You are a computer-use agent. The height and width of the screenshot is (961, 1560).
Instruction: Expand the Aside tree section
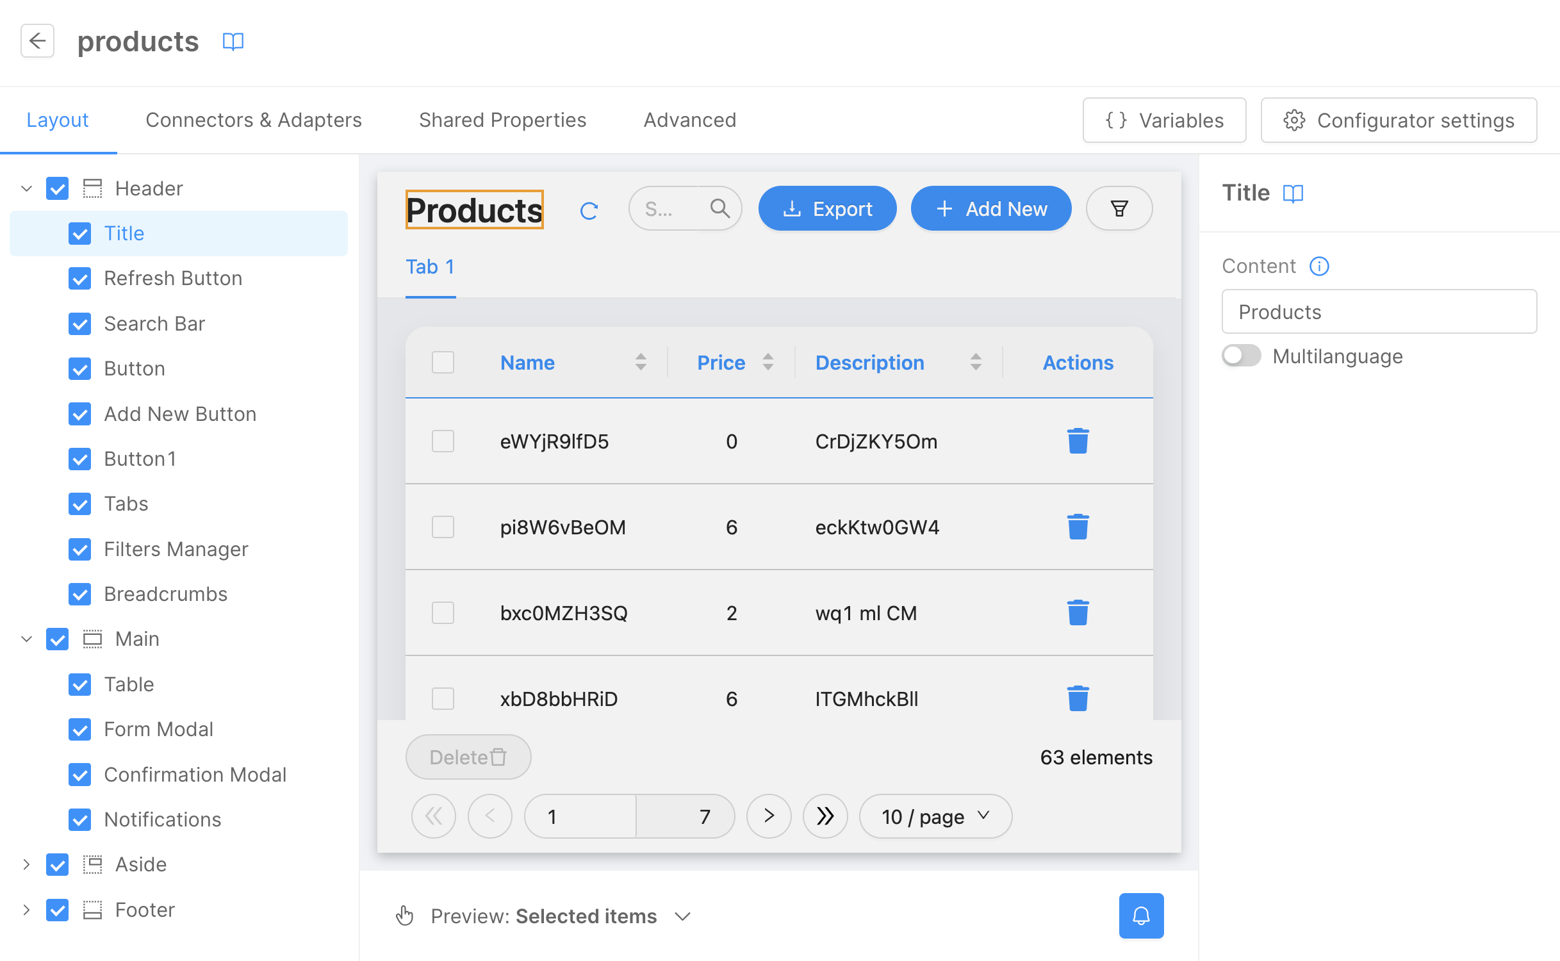point(26,864)
